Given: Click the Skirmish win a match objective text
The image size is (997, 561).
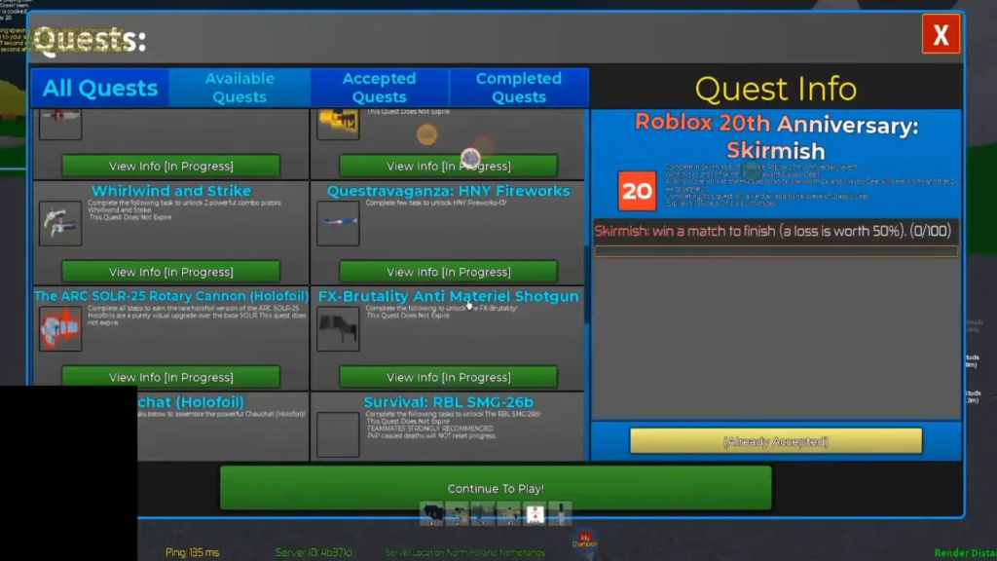Looking at the screenshot, I should point(772,231).
